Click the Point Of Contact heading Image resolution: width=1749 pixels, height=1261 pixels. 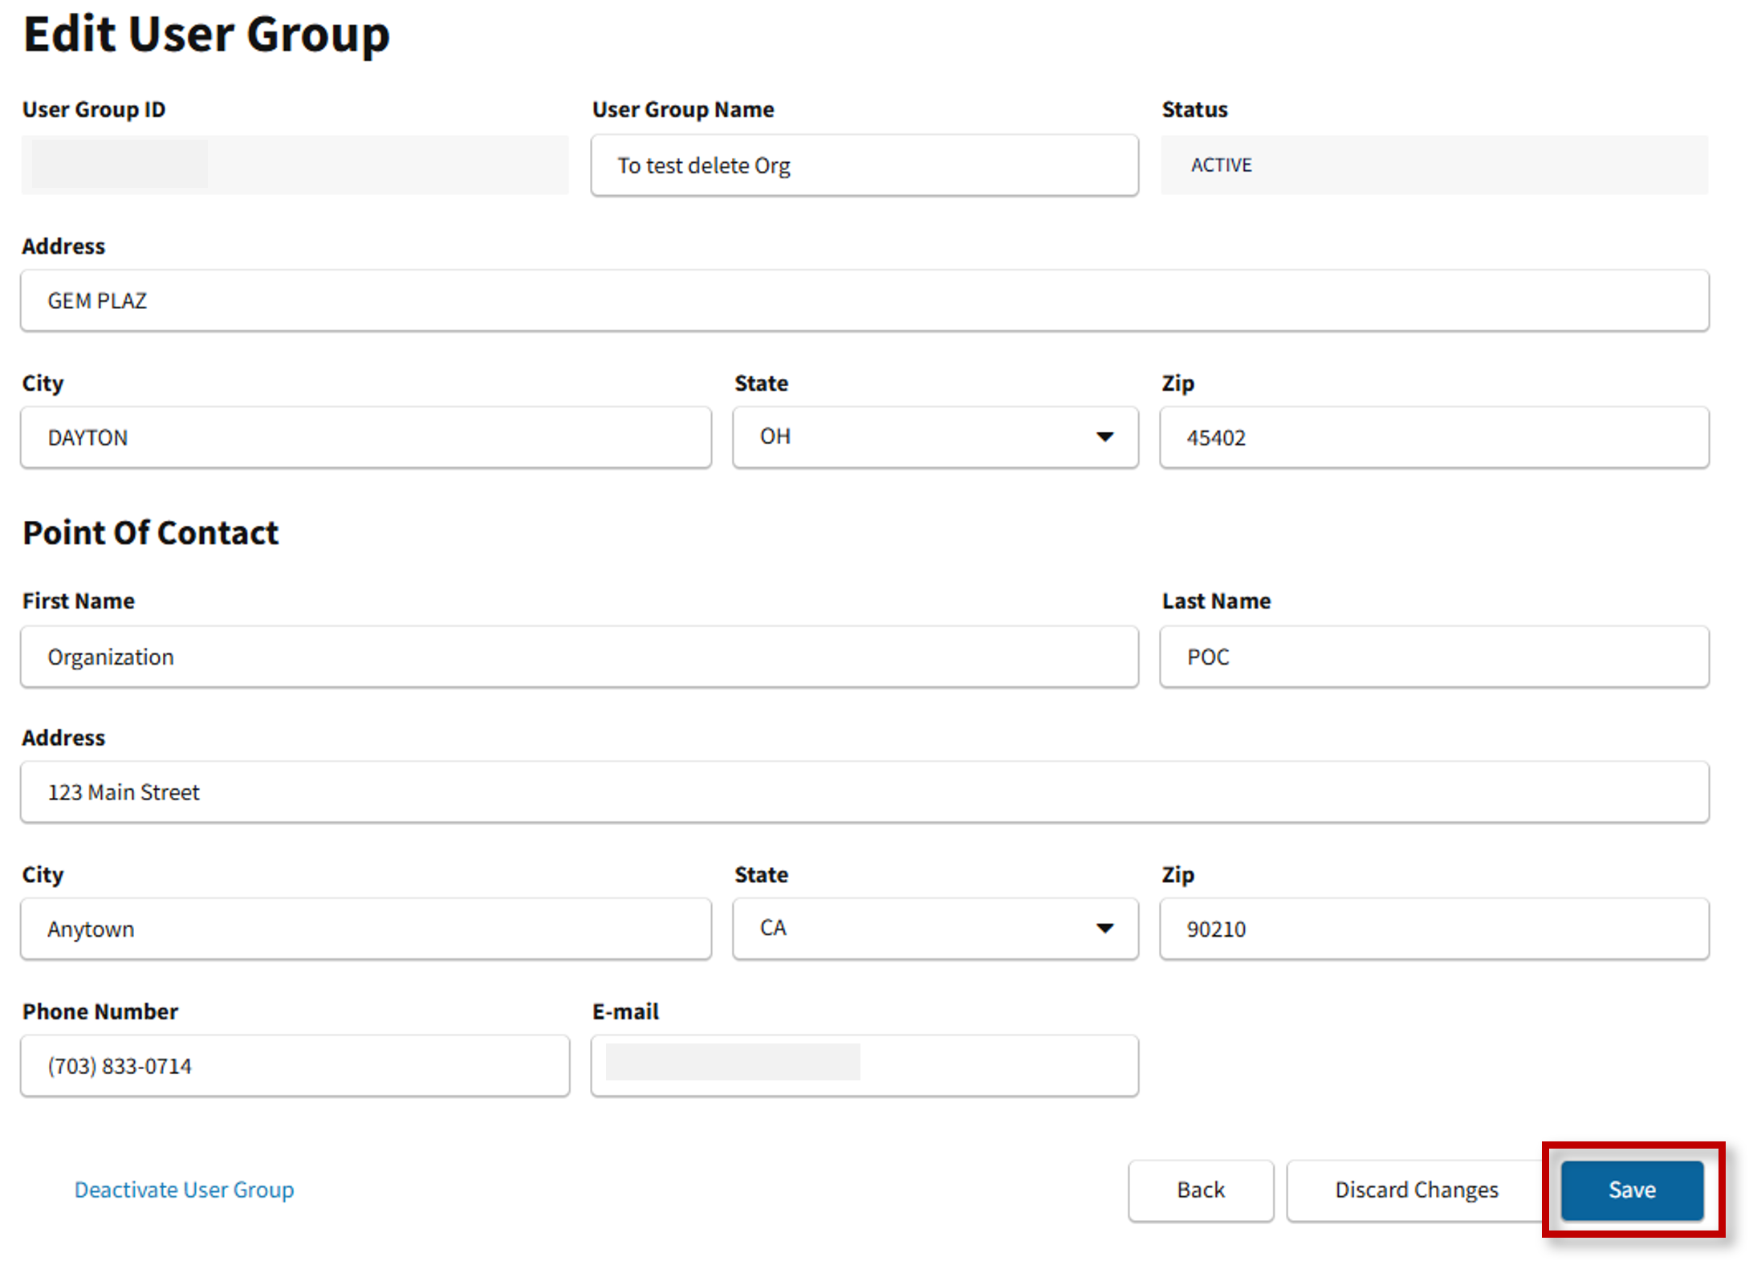[x=150, y=533]
